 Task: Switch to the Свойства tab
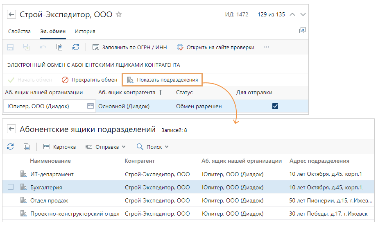pos(19,31)
